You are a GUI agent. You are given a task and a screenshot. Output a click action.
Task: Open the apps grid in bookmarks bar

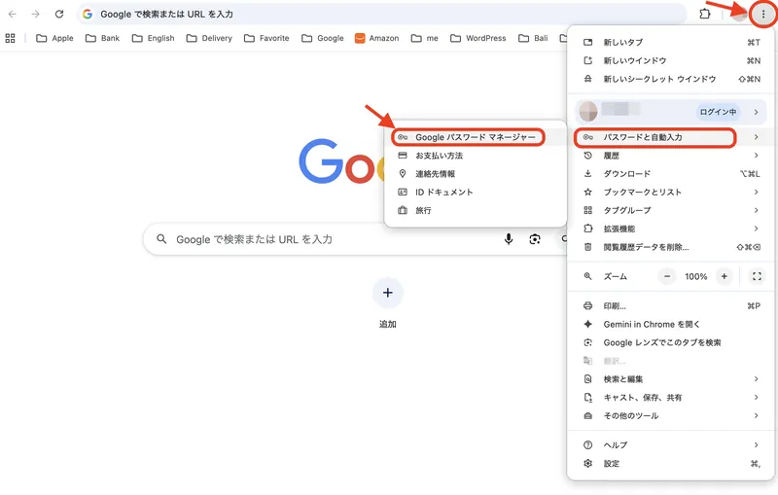10,38
